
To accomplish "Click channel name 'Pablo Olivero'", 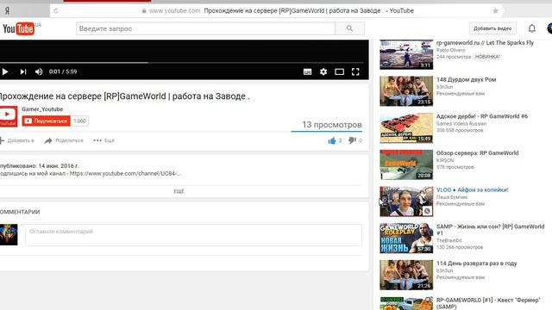I will 450,50.
